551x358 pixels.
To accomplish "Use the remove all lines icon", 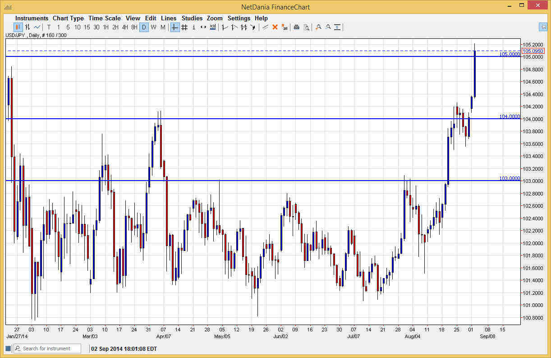I will point(285,27).
